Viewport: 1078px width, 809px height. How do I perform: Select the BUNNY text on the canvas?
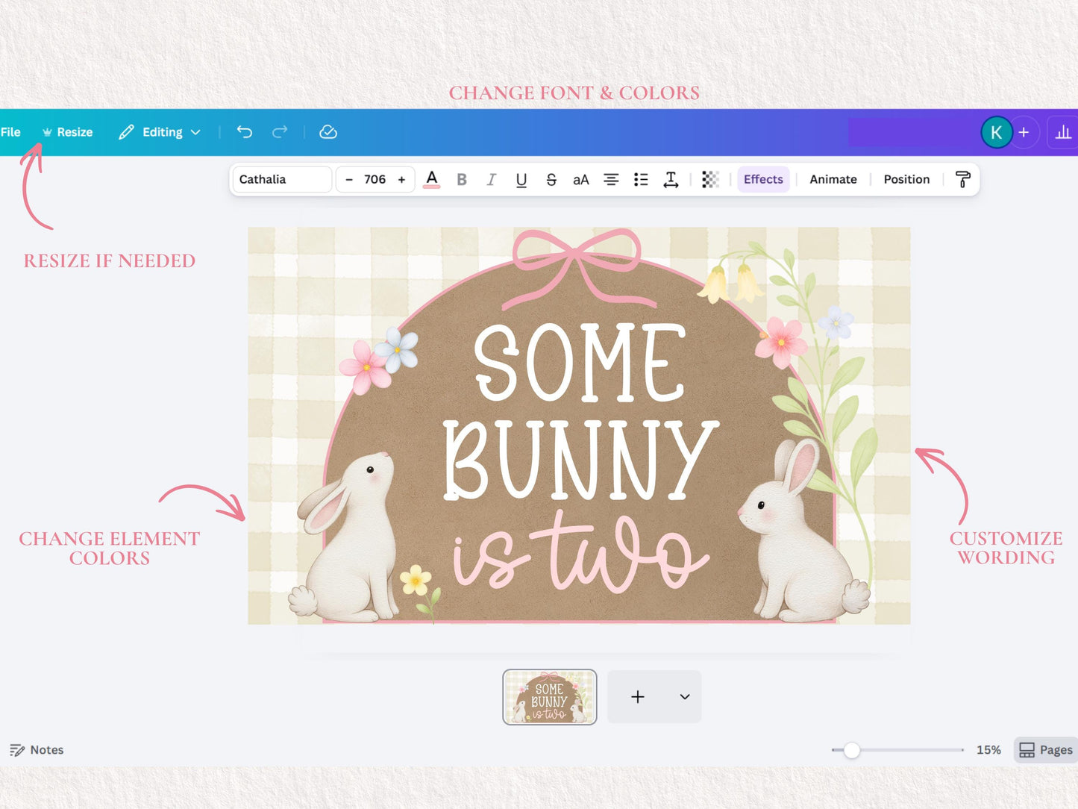[x=580, y=458]
